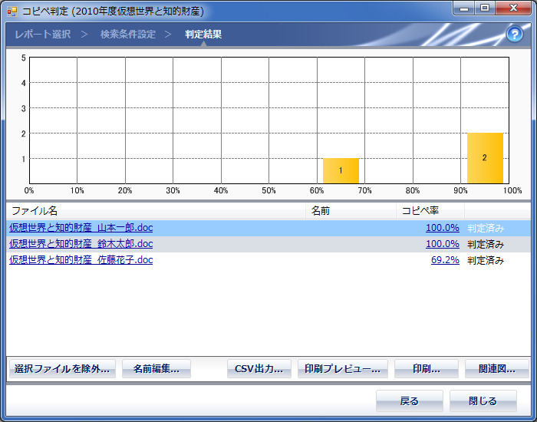Click 判定済み status for 佐藤花子 row
This screenshot has width=537, height=422.
486,260
